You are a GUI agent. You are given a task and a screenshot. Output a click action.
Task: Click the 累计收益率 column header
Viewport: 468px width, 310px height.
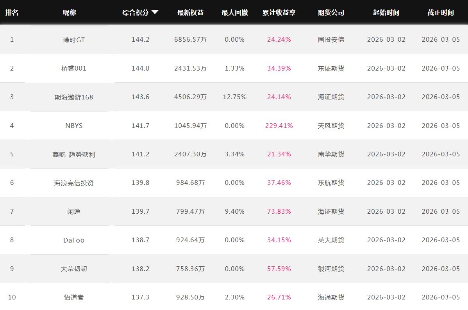tap(279, 12)
